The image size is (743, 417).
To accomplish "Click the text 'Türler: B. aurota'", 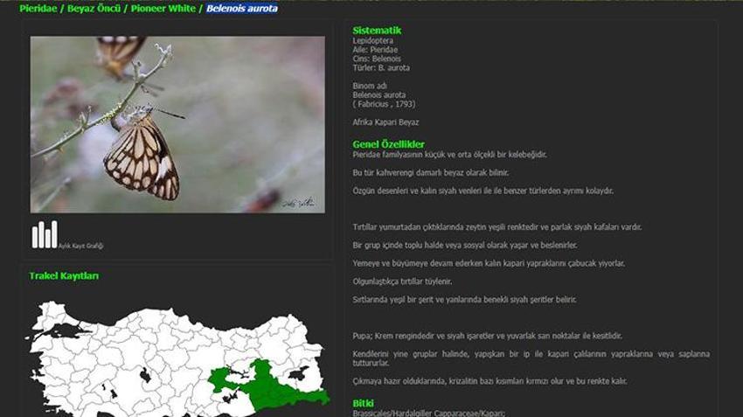I will click(381, 68).
